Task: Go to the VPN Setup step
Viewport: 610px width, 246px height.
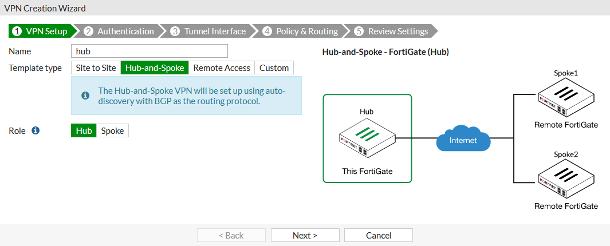Action: (40, 31)
